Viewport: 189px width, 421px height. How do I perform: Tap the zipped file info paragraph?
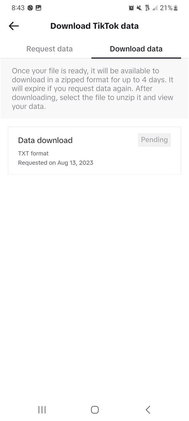pos(93,89)
